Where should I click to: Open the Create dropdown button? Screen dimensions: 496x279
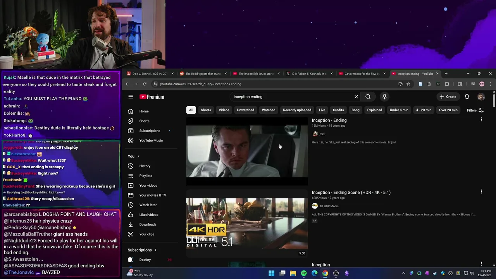448,97
